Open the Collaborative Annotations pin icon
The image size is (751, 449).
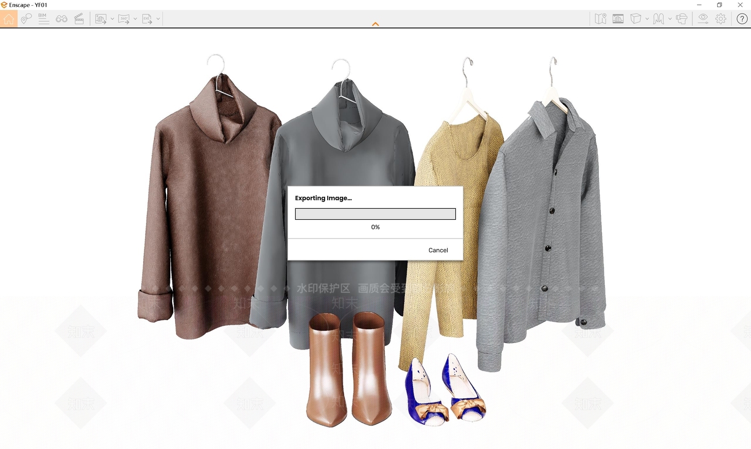[x=26, y=19]
